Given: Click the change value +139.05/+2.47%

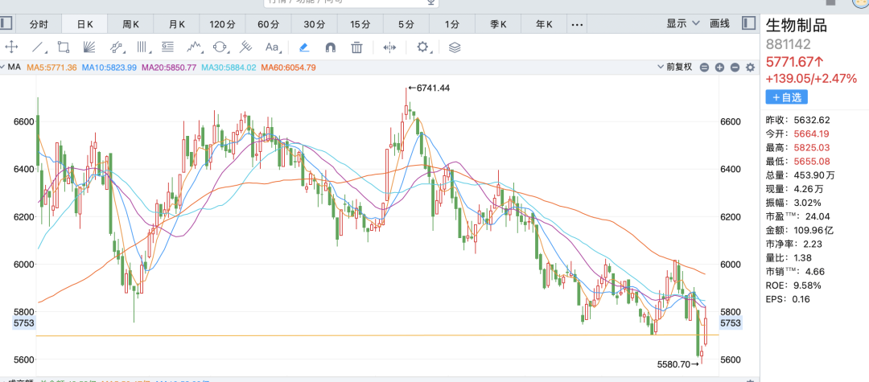Looking at the screenshot, I should tap(811, 79).
